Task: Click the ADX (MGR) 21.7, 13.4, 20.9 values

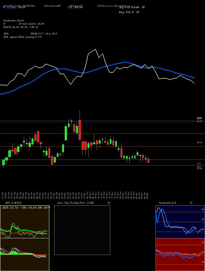Action: click(x=43, y=34)
